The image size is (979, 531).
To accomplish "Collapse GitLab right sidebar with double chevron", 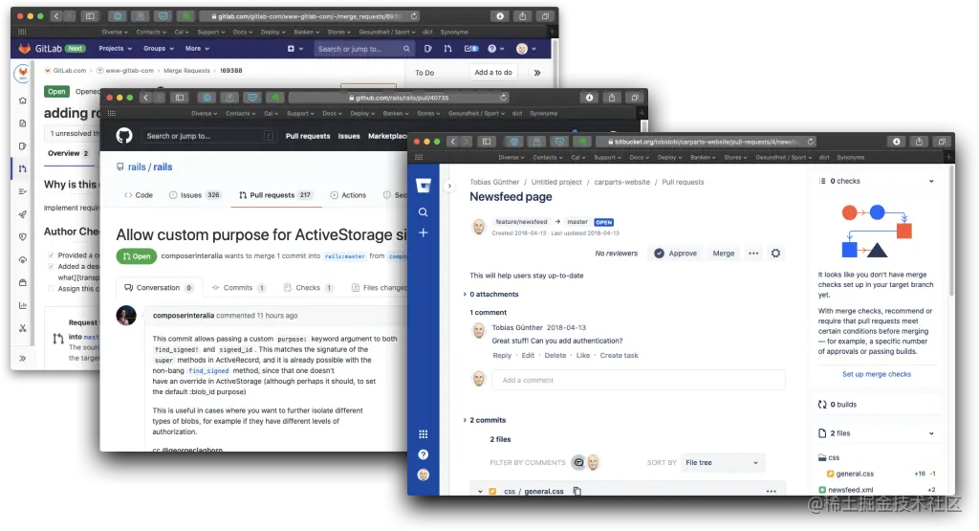I will click(537, 73).
